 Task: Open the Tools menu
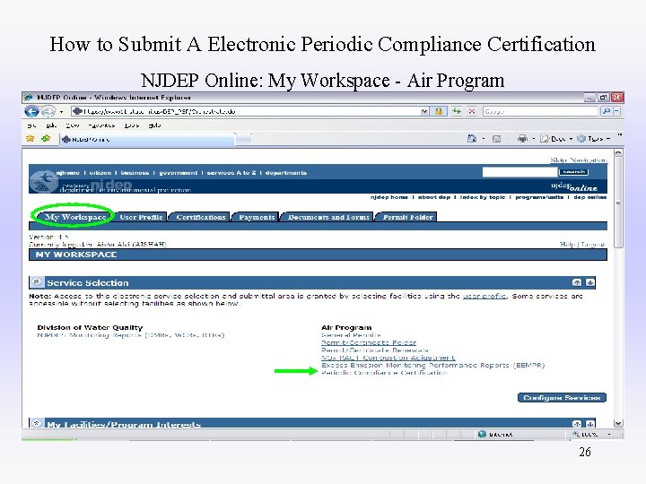(x=132, y=125)
